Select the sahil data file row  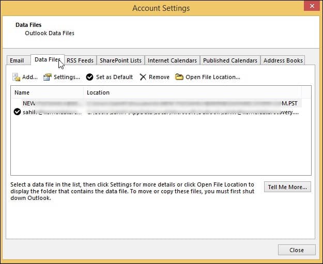click(156, 112)
